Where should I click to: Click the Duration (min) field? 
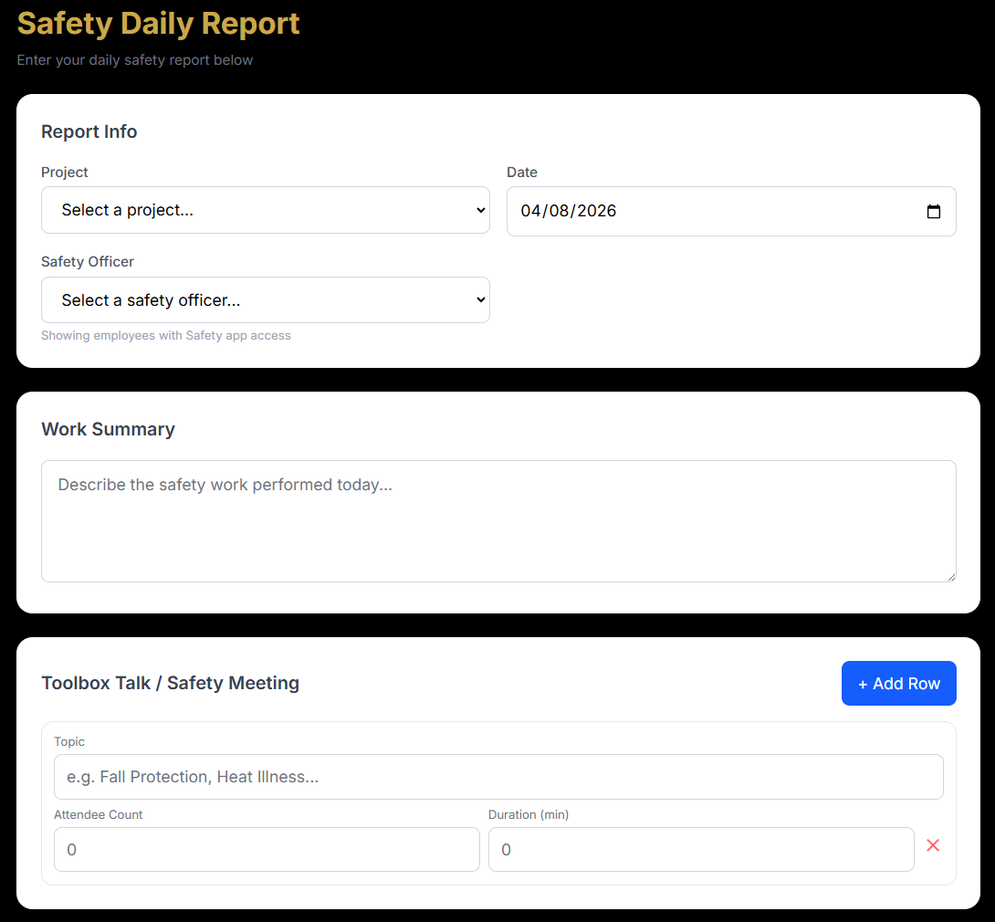tap(700, 849)
